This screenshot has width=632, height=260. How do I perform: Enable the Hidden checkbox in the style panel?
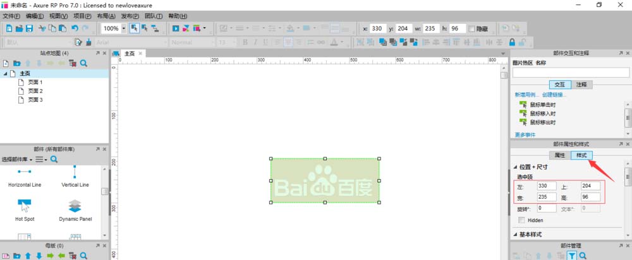521,220
